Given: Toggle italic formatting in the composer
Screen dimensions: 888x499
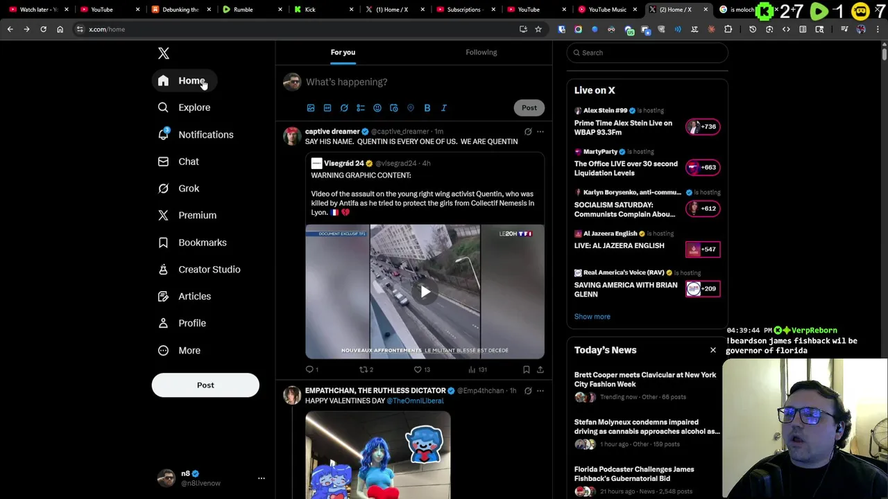Looking at the screenshot, I should point(444,108).
